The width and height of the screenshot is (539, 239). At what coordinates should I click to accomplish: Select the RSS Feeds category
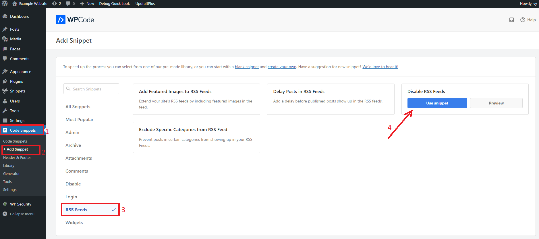(91, 210)
